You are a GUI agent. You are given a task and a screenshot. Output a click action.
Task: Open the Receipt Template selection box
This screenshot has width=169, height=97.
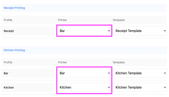pos(140,31)
